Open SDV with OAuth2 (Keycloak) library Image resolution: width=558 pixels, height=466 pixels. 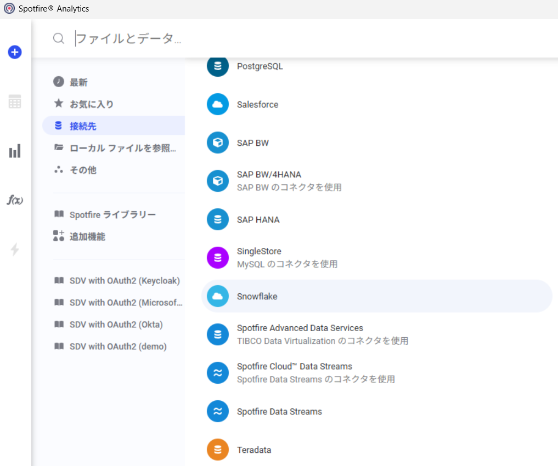pos(114,281)
